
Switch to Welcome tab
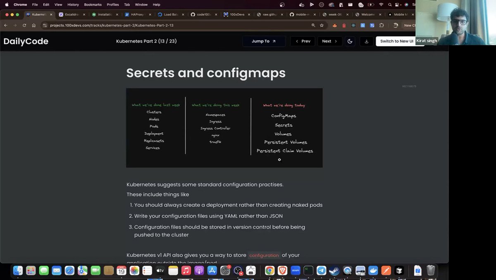368,14
